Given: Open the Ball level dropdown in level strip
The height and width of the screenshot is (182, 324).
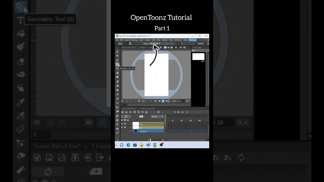Looking at the screenshot, I should (x=200, y=50).
